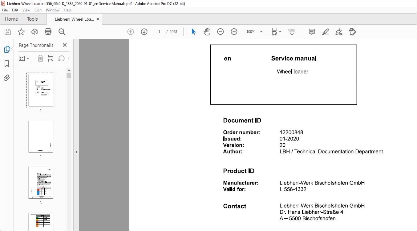Image resolution: width=417 pixels, height=231 pixels.
Task: Open the Find text magnifier icon
Action: 62,32
